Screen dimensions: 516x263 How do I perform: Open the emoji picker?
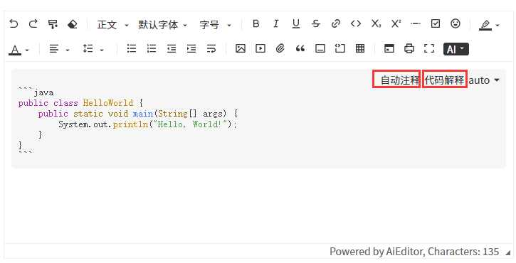(x=456, y=23)
